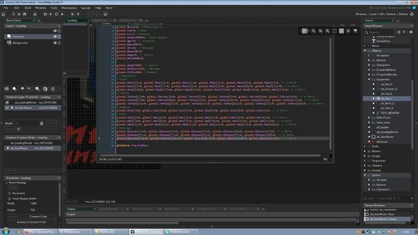Uncheck the ob_LoadingWords instance checkbox
The width and height of the screenshot is (418, 235).
coord(7,102)
